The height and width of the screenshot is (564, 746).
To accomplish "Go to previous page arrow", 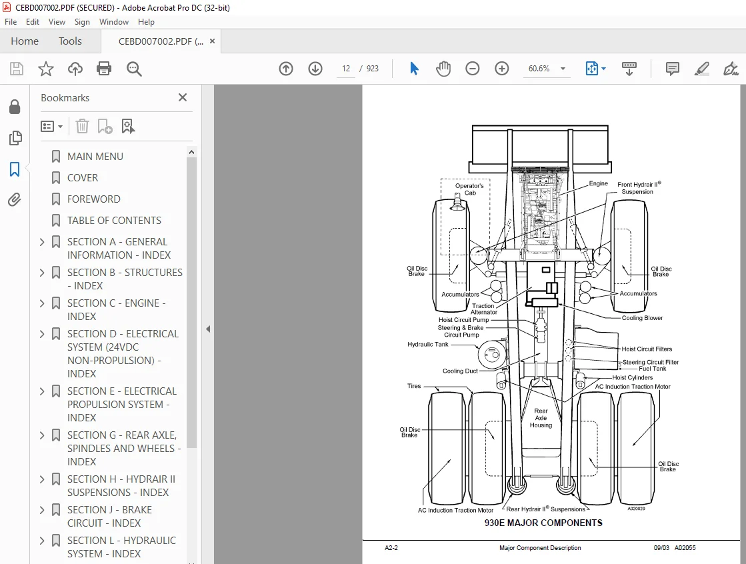I will [x=286, y=69].
